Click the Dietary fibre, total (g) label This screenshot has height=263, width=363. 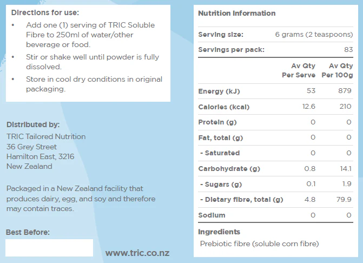242,200
